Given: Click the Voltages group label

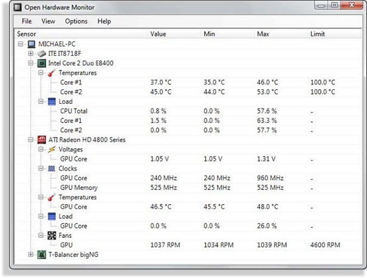Looking at the screenshot, I should coord(70,149).
